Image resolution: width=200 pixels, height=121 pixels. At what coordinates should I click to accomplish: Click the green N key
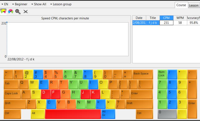click(x=81, y=104)
